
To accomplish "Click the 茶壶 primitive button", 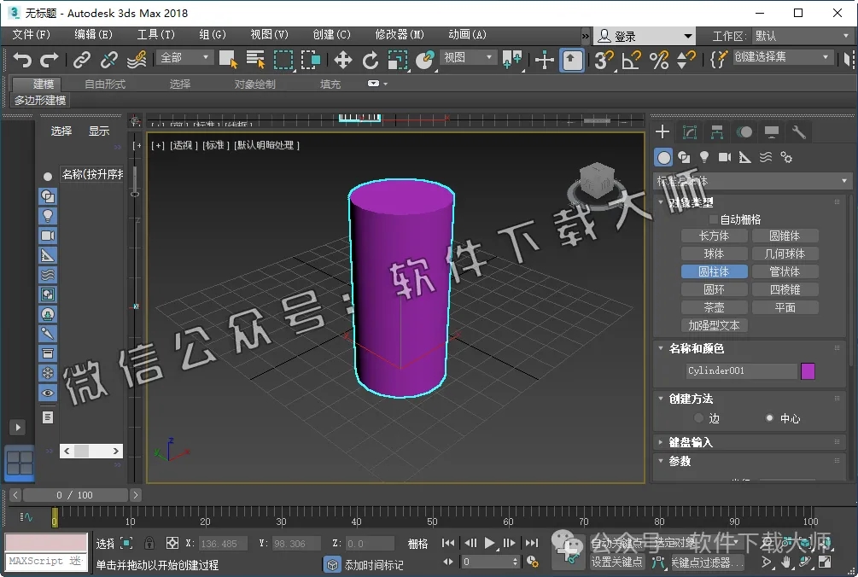I will pos(714,306).
